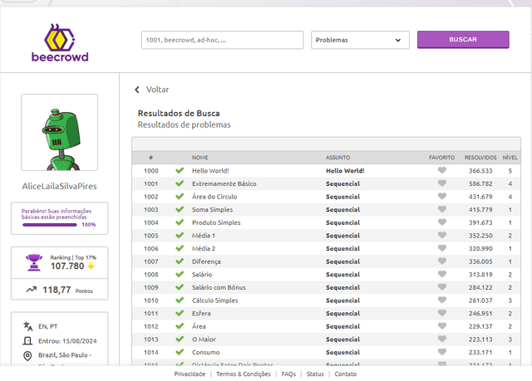Click heart icon on row 1012 Área
The image size is (532, 381).
pyautogui.click(x=441, y=326)
